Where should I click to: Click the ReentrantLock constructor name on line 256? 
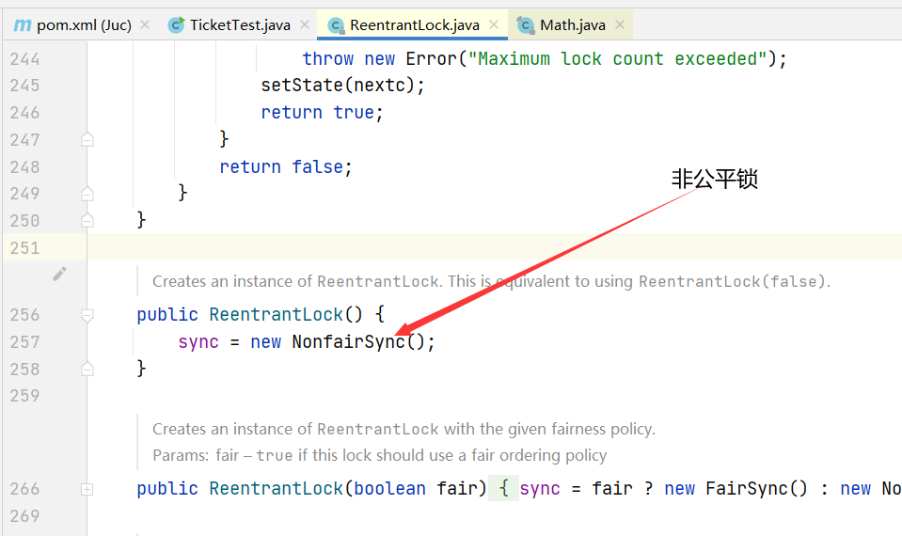click(x=277, y=315)
